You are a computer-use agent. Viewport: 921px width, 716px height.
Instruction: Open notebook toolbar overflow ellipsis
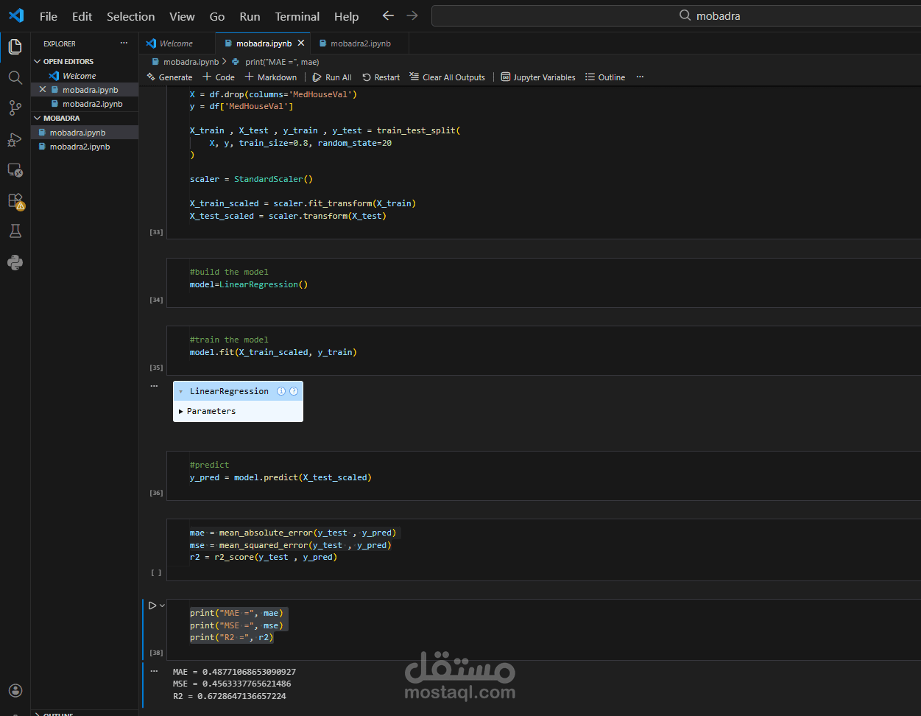640,77
